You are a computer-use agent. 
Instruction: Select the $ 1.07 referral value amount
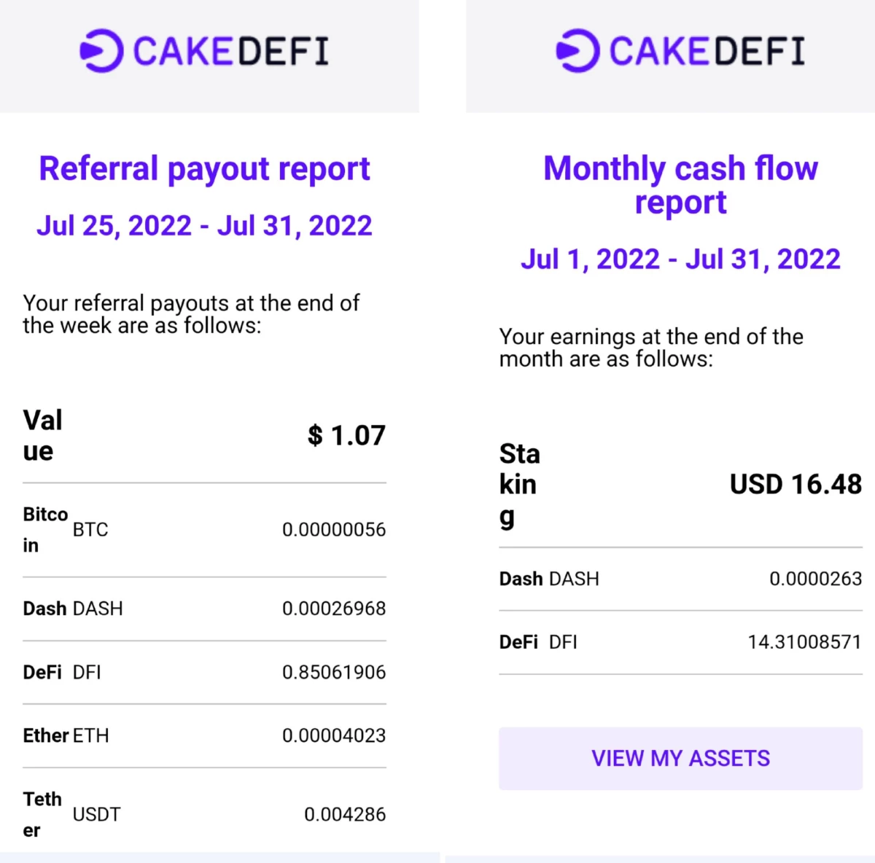[x=346, y=435]
